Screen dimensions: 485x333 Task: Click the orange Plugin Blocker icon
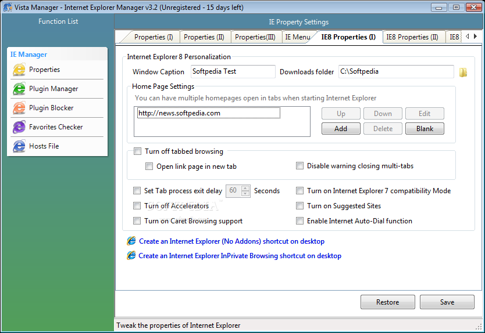click(x=19, y=108)
